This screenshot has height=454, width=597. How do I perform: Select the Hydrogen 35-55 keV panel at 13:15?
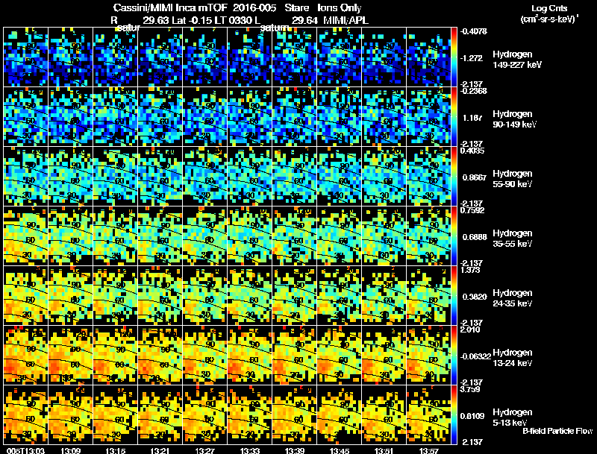pyautogui.click(x=116, y=236)
